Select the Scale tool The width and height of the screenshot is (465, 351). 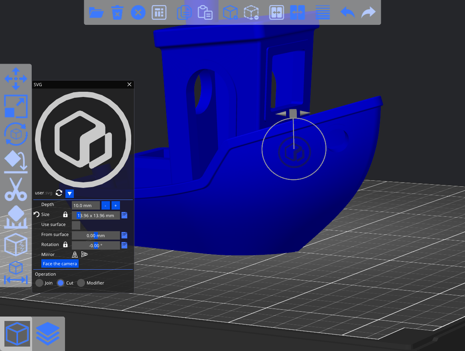point(16,106)
